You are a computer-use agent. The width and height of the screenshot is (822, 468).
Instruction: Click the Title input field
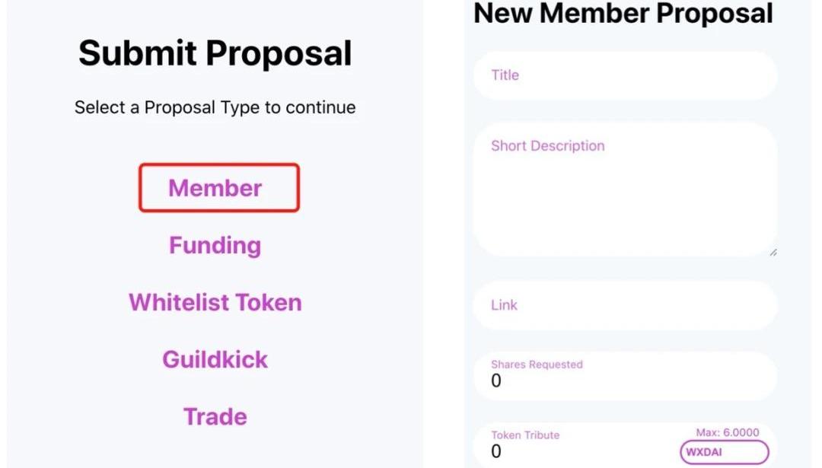click(x=624, y=75)
